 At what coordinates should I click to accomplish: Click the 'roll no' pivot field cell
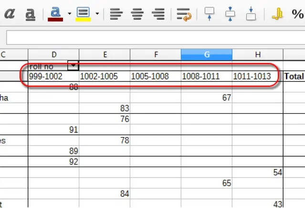[x=48, y=66]
